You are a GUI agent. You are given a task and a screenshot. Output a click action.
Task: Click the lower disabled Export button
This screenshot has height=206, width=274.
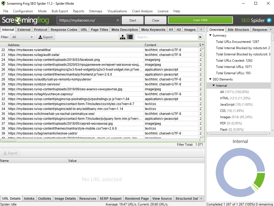(10, 153)
